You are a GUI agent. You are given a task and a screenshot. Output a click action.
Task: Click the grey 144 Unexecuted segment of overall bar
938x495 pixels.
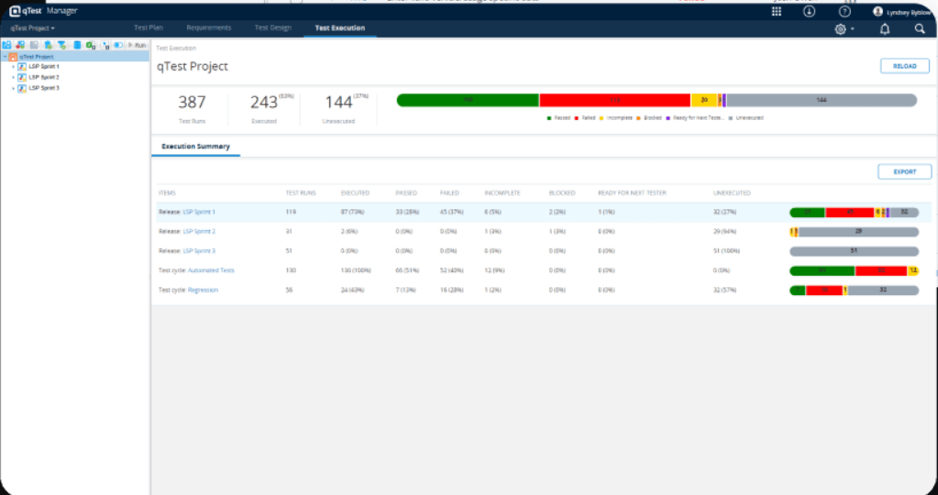(x=822, y=101)
